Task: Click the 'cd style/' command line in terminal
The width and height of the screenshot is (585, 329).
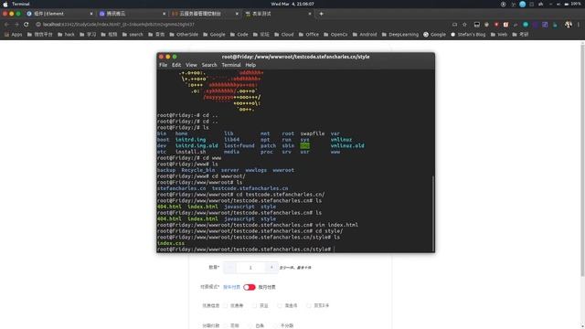Action: (x=250, y=231)
